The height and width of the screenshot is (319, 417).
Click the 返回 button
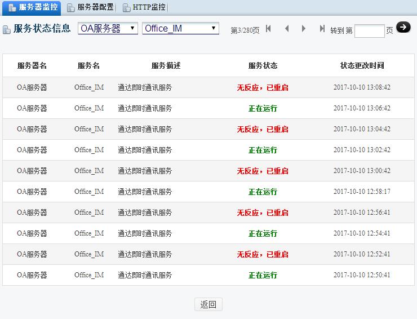click(x=208, y=304)
